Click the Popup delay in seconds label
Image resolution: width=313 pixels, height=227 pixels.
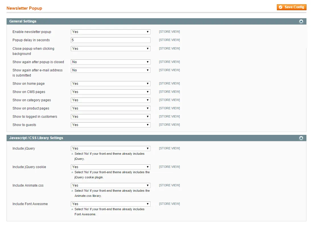[31, 40]
